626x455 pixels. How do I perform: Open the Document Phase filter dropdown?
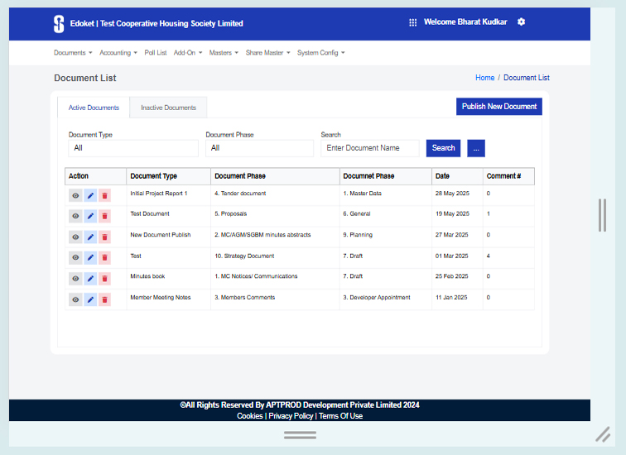259,148
